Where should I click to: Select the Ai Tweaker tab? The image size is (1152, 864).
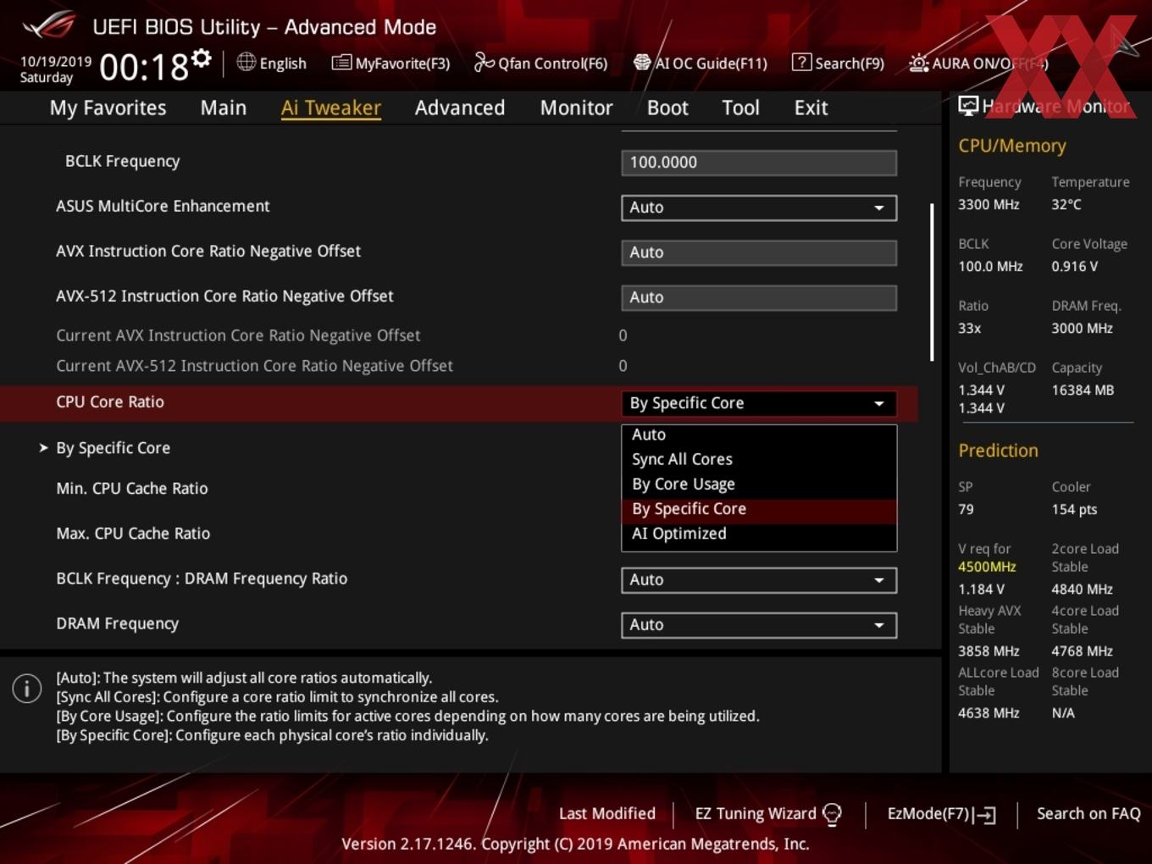tap(330, 108)
